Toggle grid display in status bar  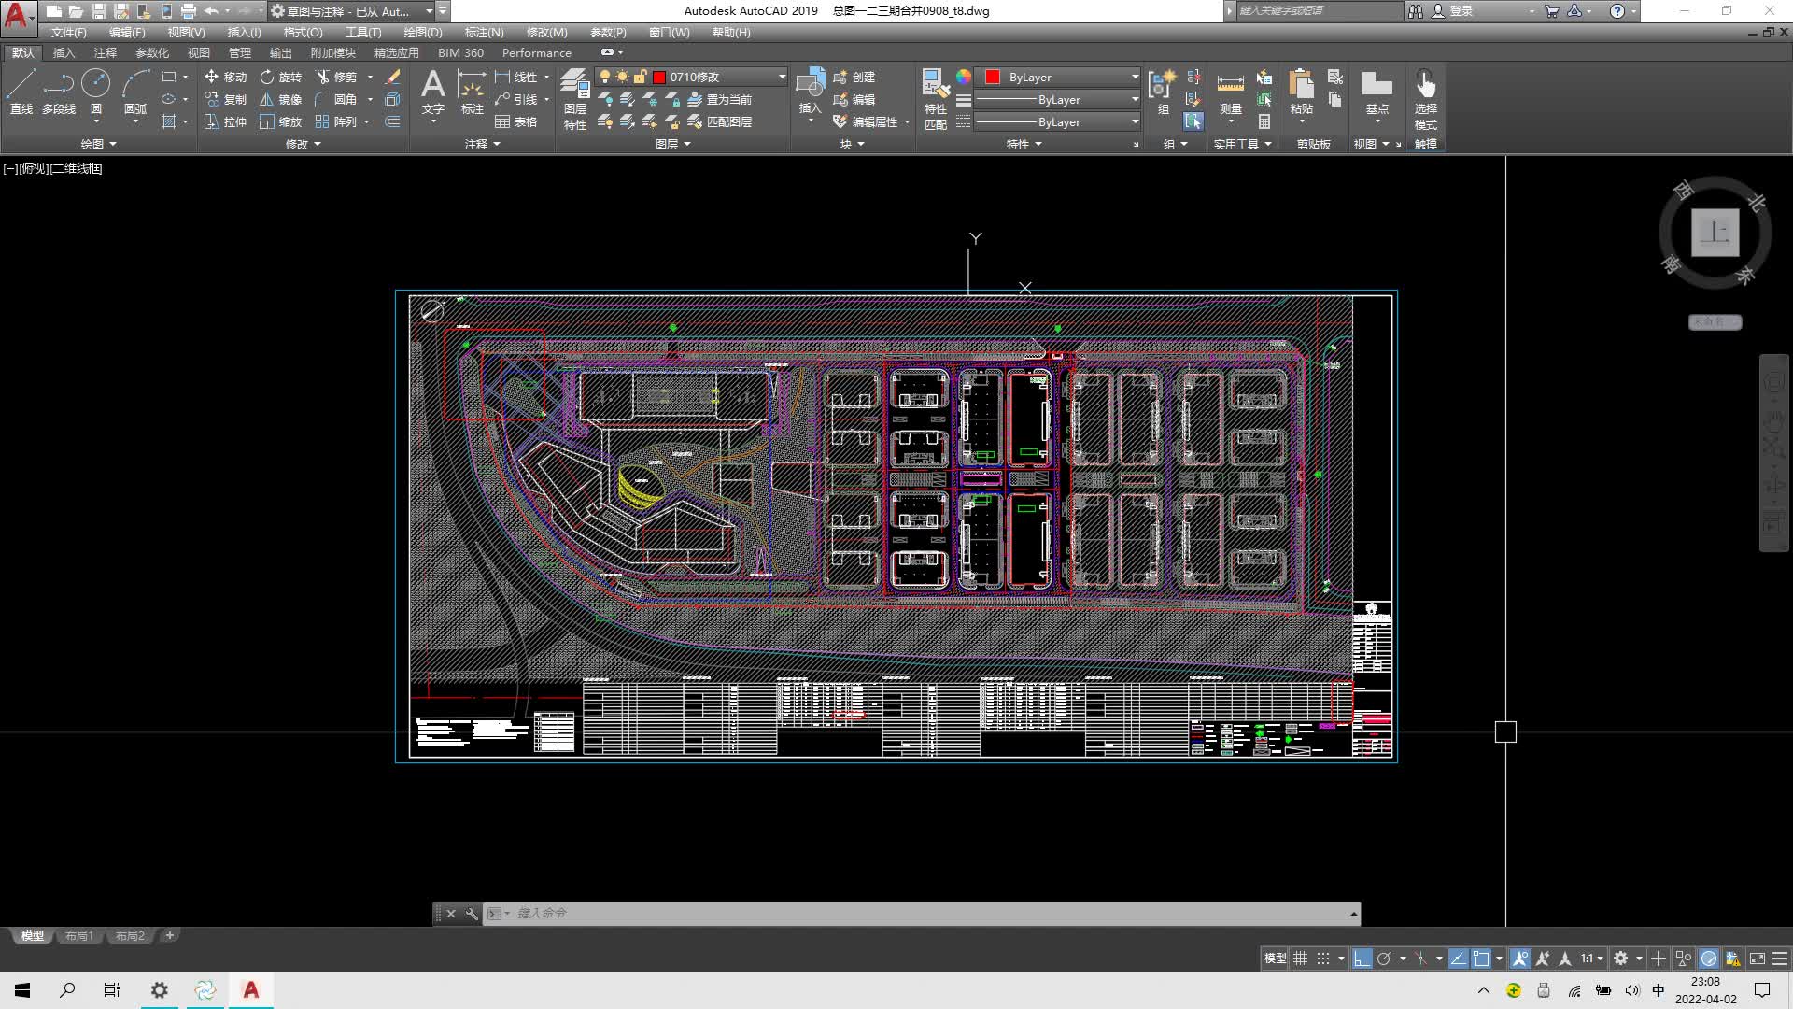[x=1300, y=959]
